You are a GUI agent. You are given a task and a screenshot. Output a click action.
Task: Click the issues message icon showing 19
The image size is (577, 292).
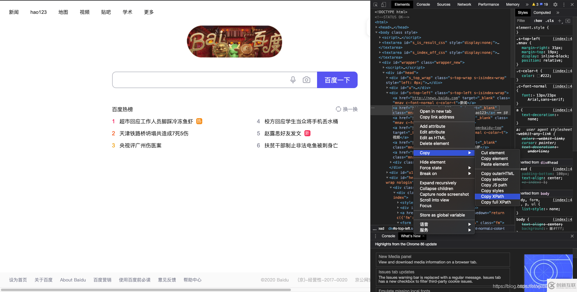544,5
